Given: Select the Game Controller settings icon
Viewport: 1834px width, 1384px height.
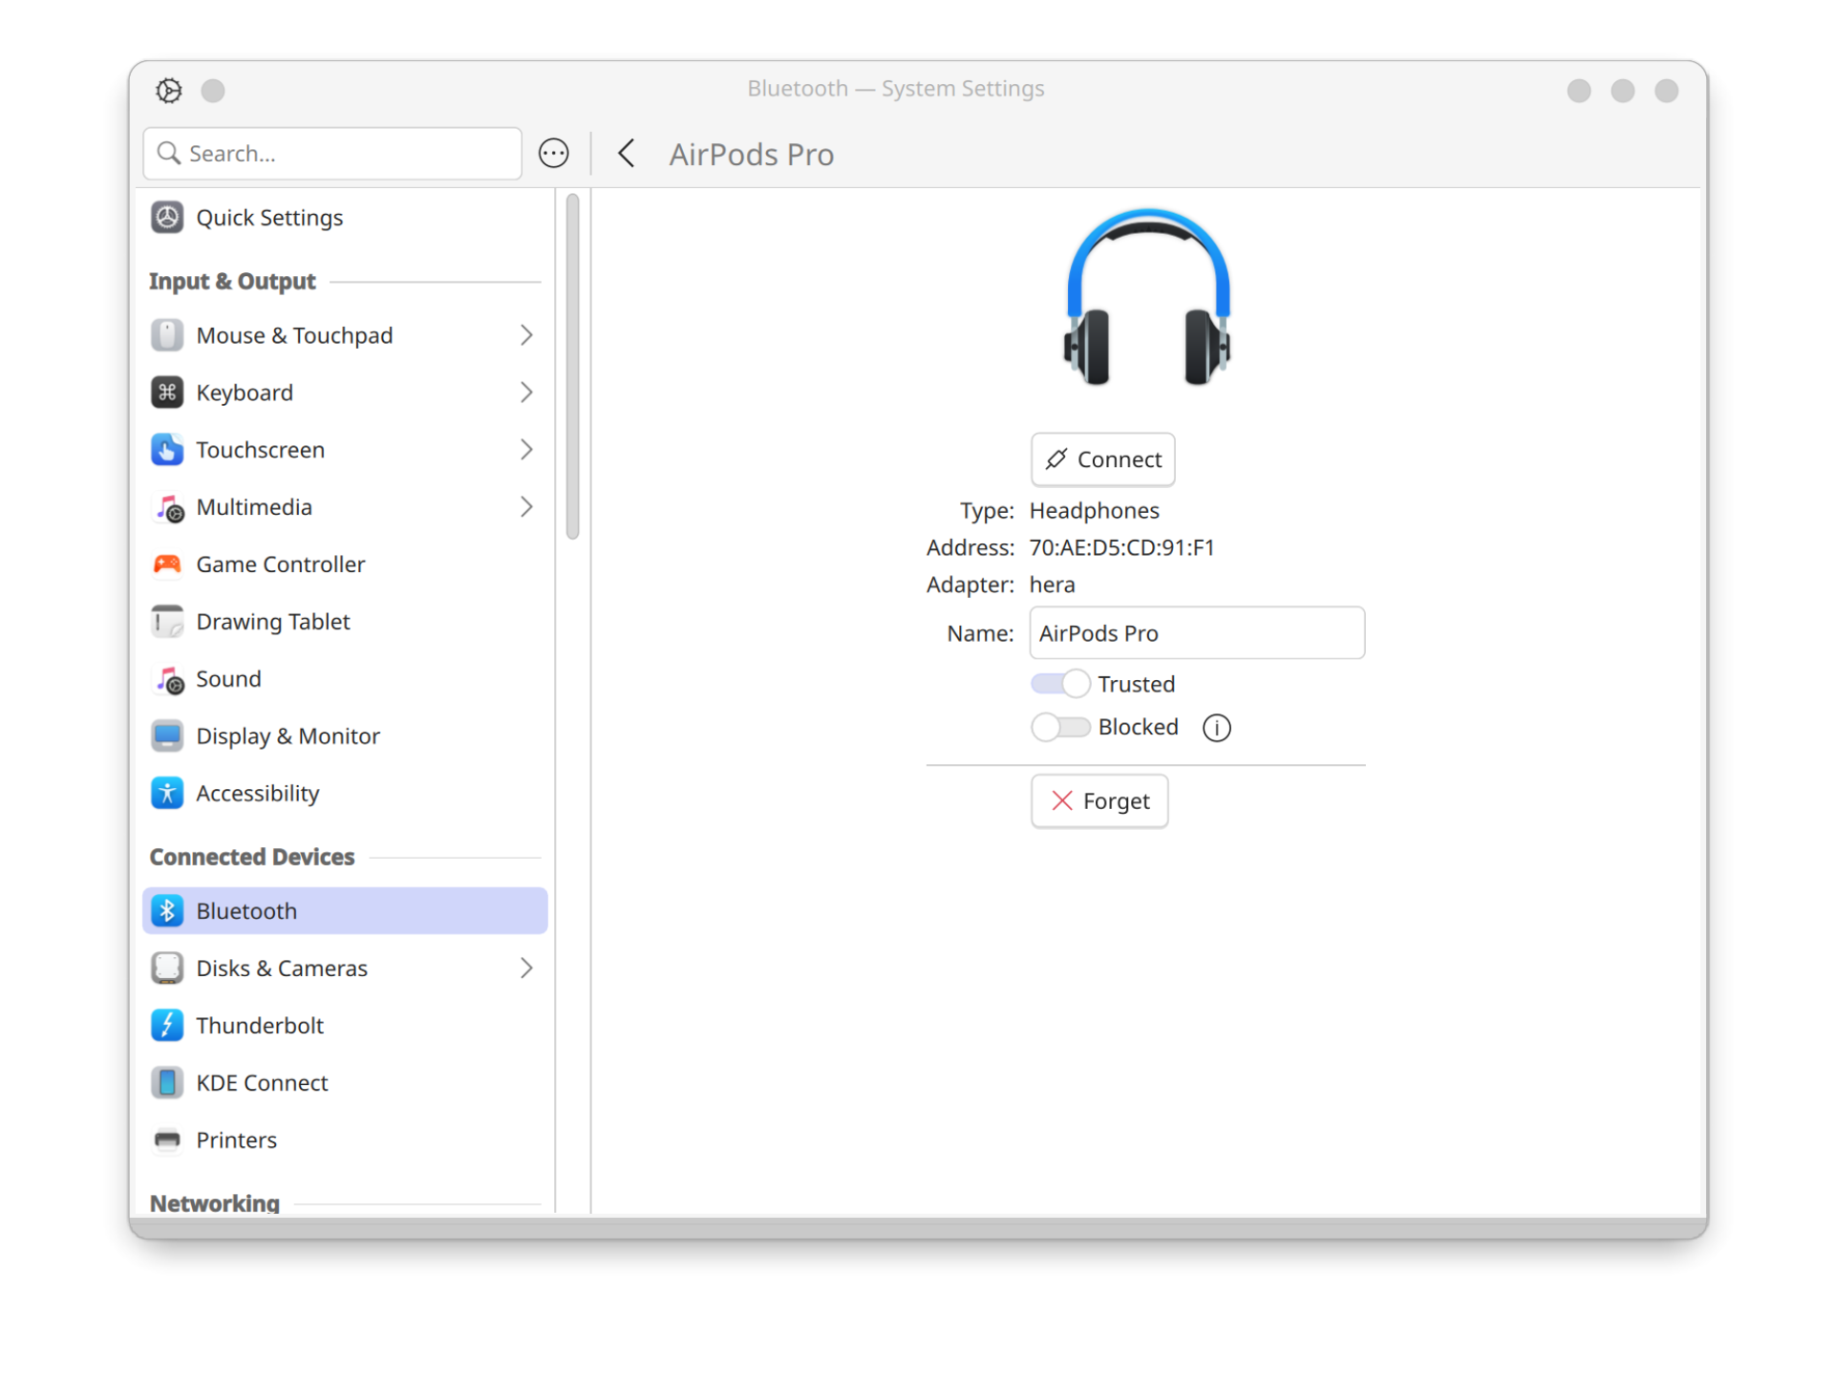Looking at the screenshot, I should [167, 564].
